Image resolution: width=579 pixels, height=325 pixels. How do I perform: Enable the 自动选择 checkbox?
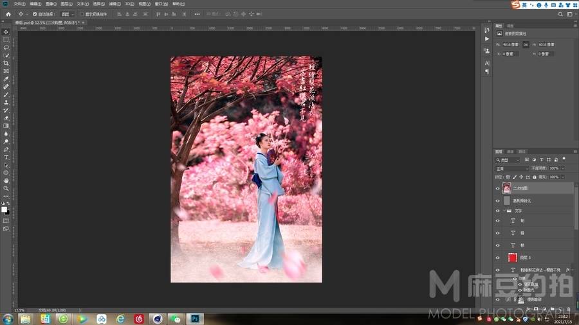(x=35, y=14)
